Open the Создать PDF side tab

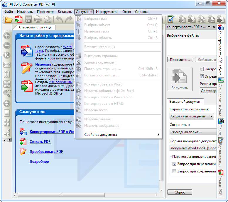click(x=221, y=182)
